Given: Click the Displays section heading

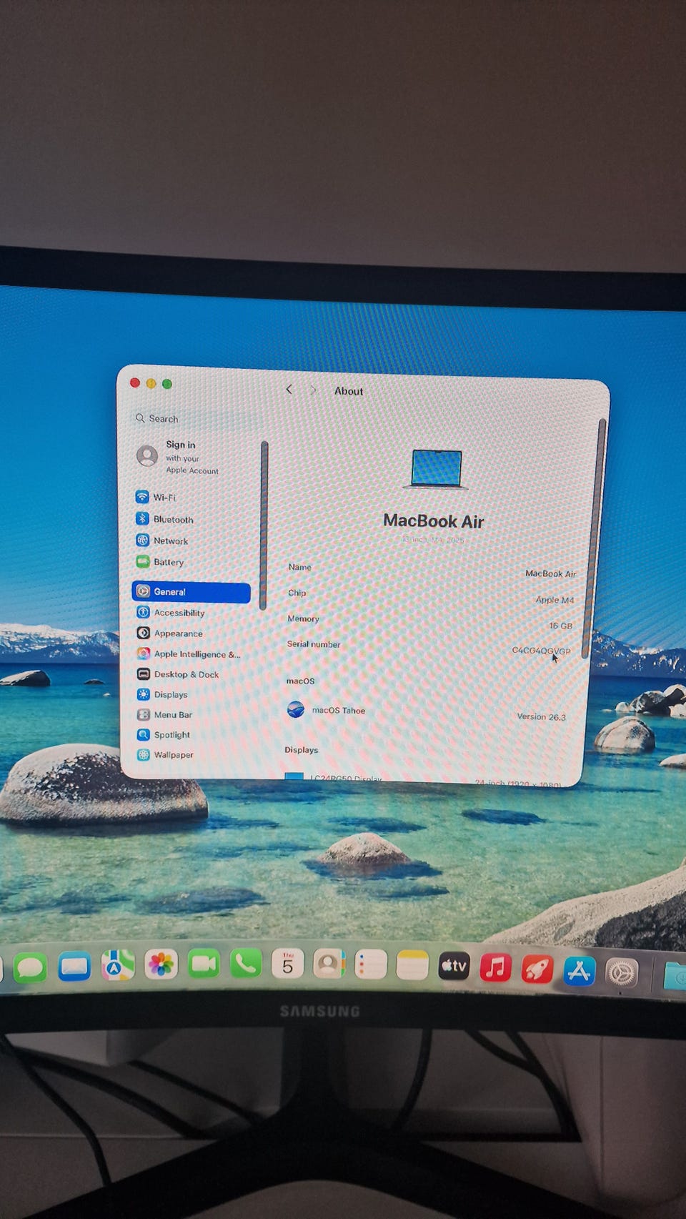Looking at the screenshot, I should (301, 750).
